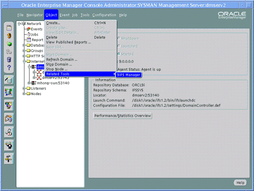The image size is (254, 191).
Task: Open the Tools menu
Action: pyautogui.click(x=85, y=15)
